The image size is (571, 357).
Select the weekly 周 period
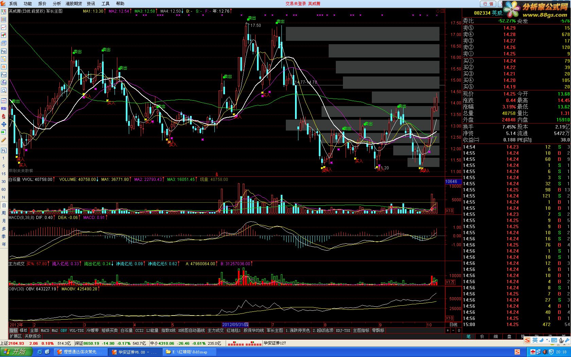4,213
